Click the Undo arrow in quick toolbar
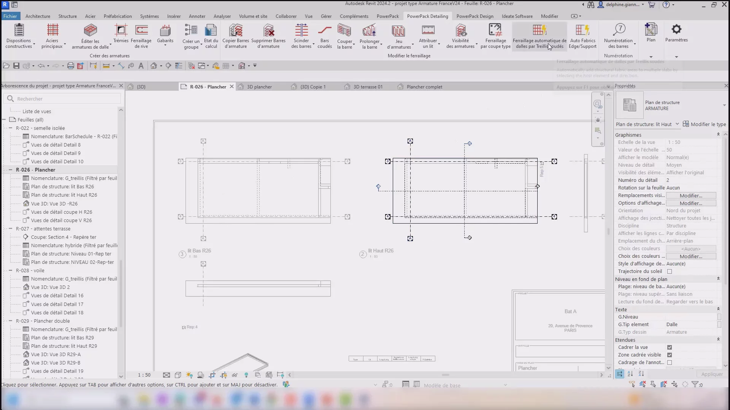 (x=41, y=66)
